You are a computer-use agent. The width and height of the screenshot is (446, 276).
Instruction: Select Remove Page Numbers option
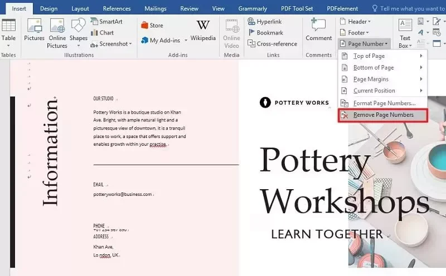(382, 115)
